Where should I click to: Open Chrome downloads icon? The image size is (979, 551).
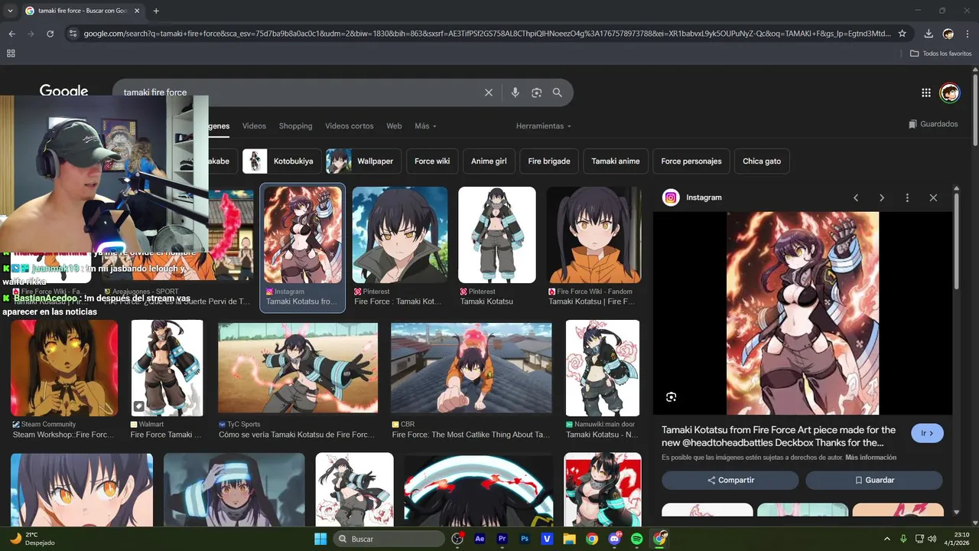click(929, 34)
